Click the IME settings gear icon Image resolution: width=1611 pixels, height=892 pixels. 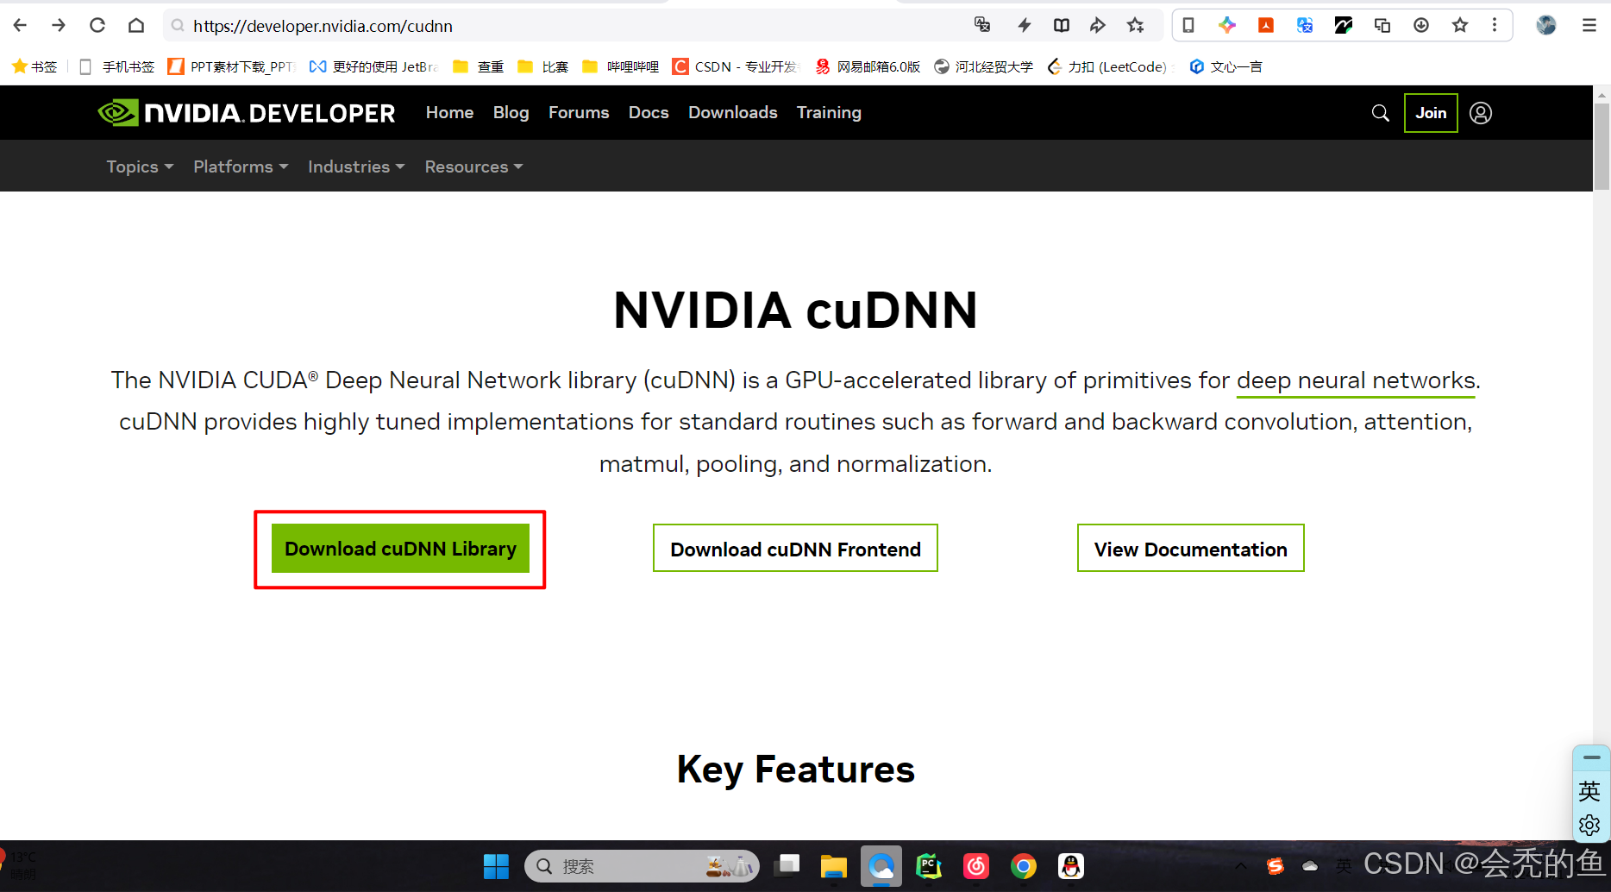click(x=1589, y=825)
